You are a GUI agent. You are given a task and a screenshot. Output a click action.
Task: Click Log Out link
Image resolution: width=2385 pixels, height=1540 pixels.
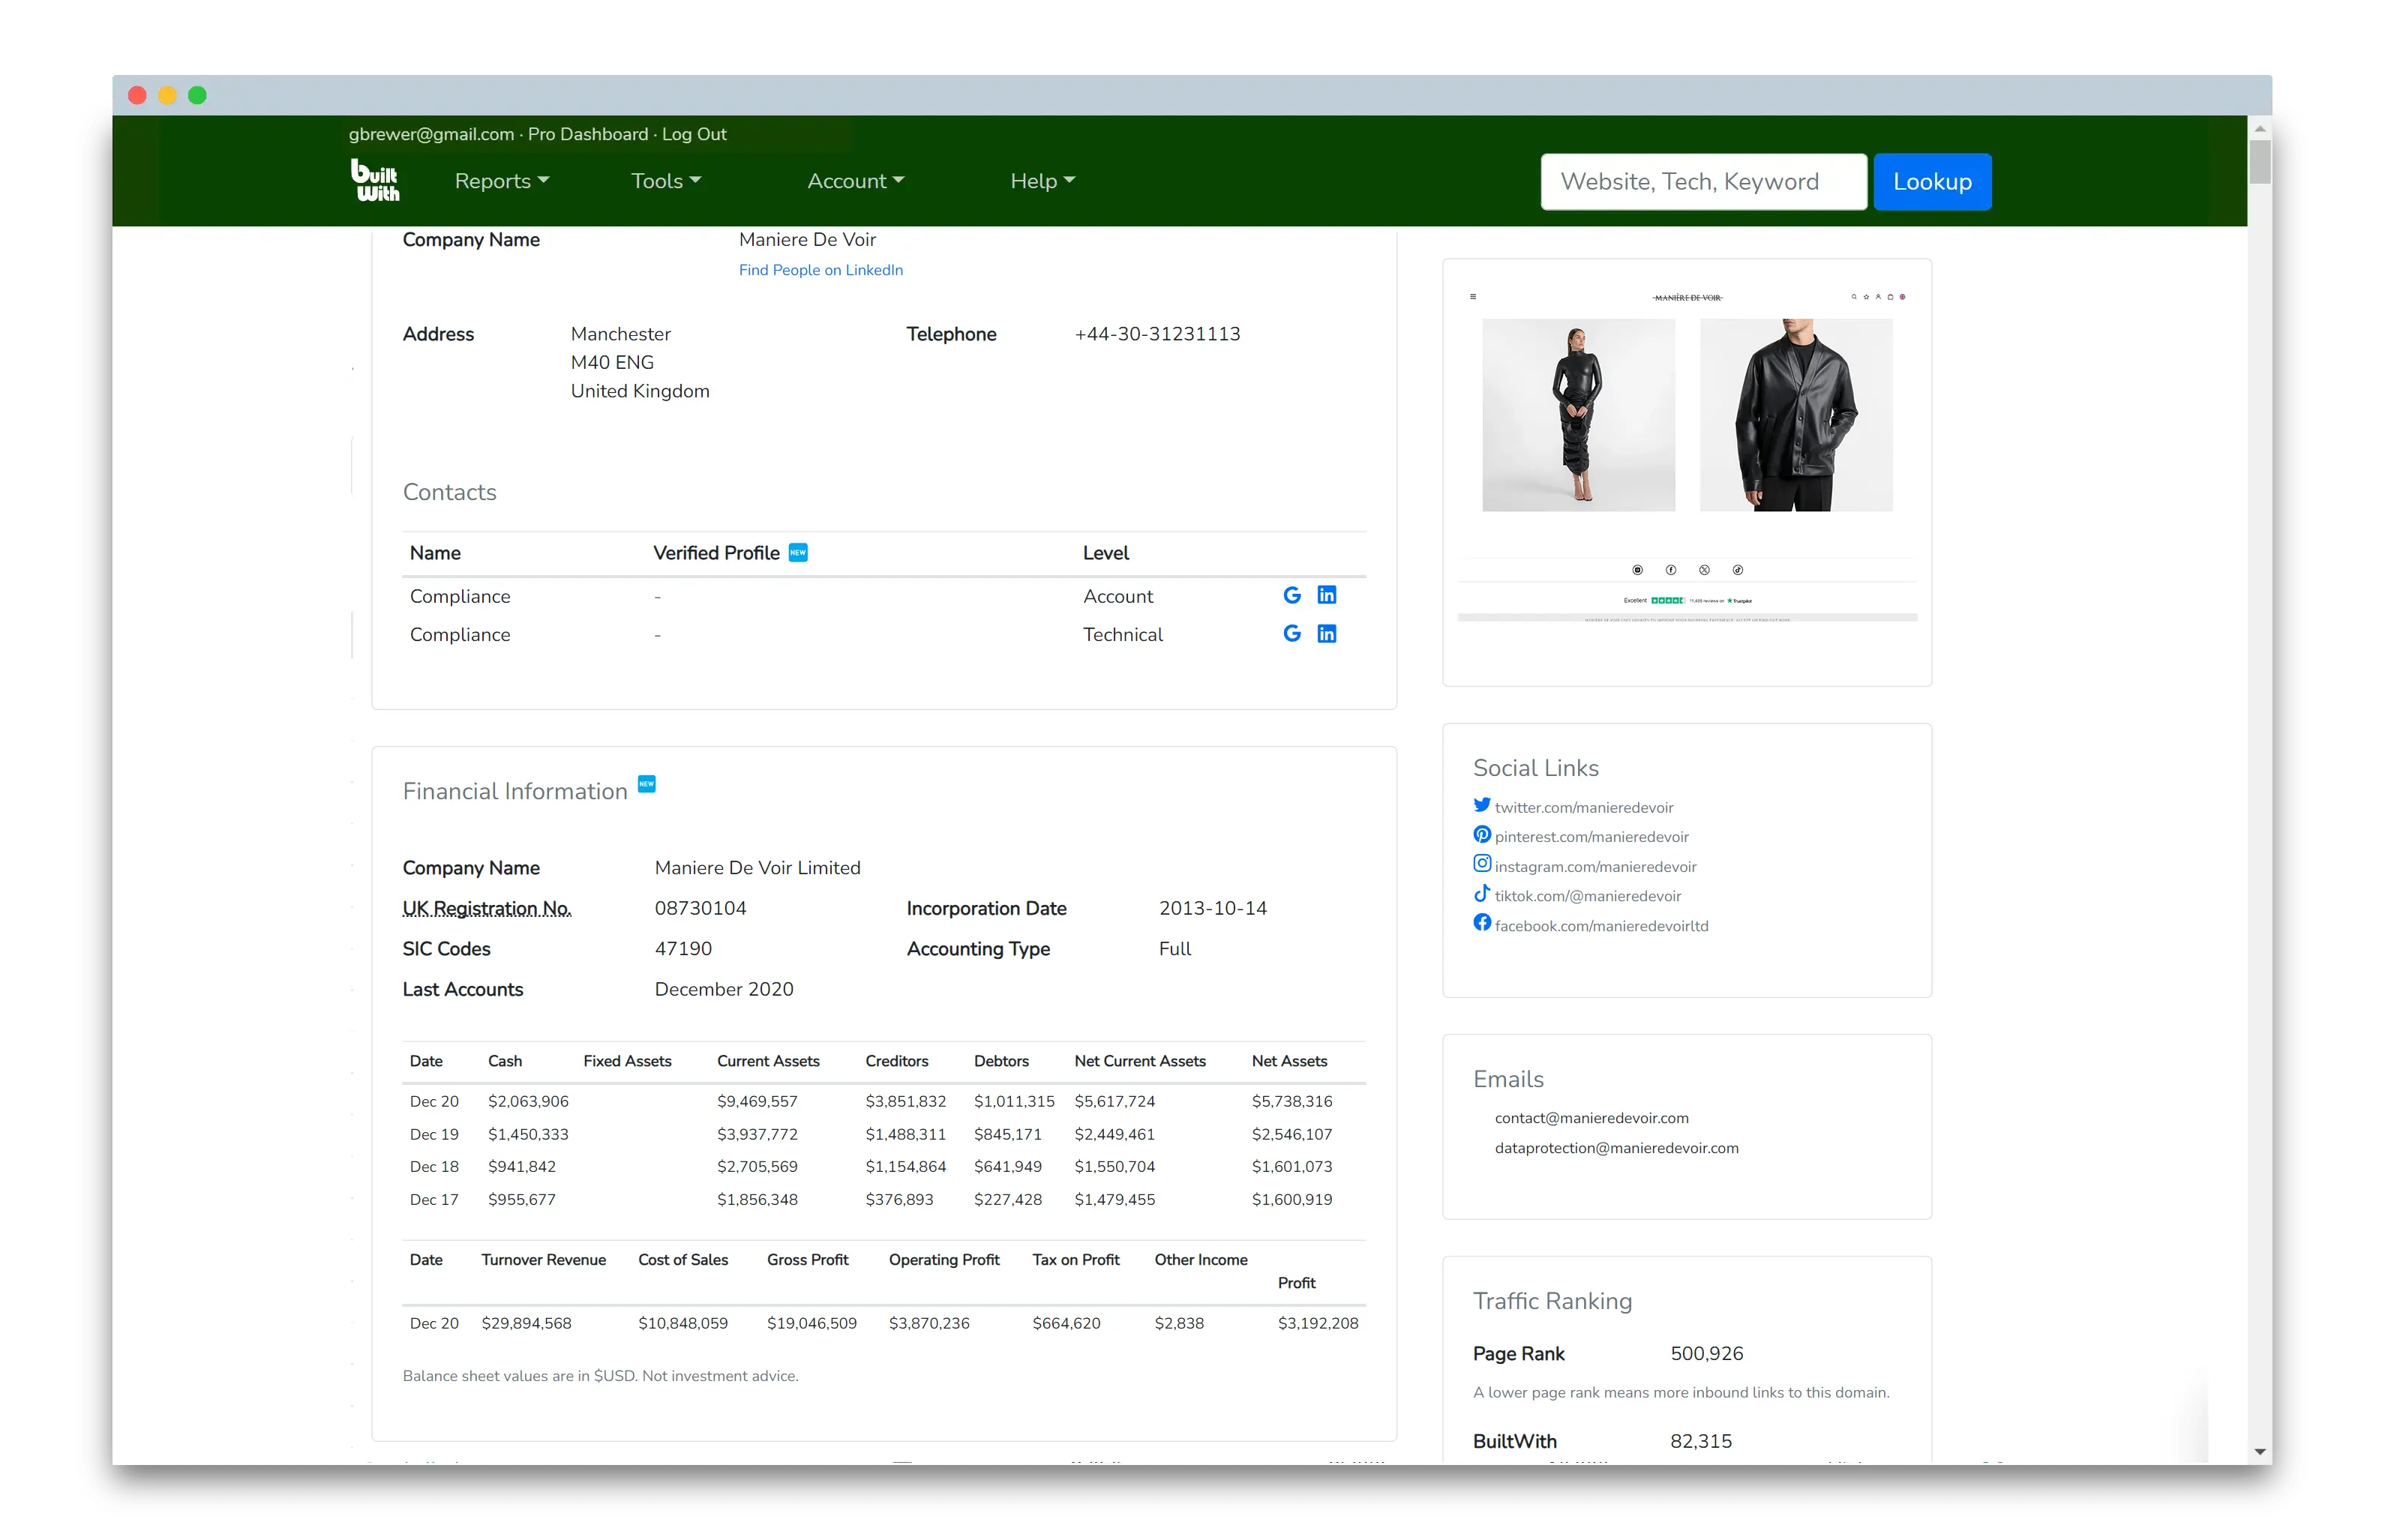tap(694, 134)
